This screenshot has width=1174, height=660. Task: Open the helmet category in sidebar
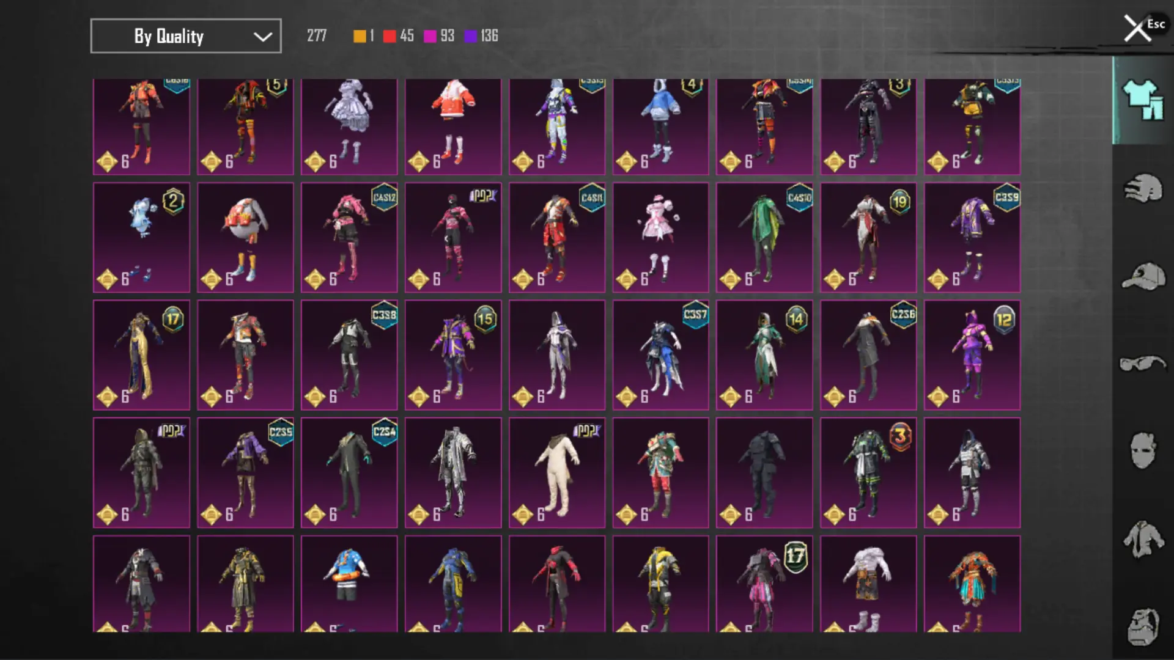coord(1142,188)
